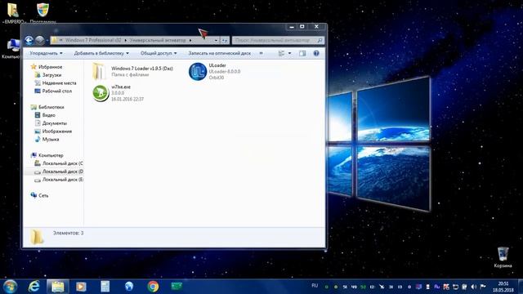
Task: Open the Корзина recycle bin desktop icon
Action: (503, 257)
